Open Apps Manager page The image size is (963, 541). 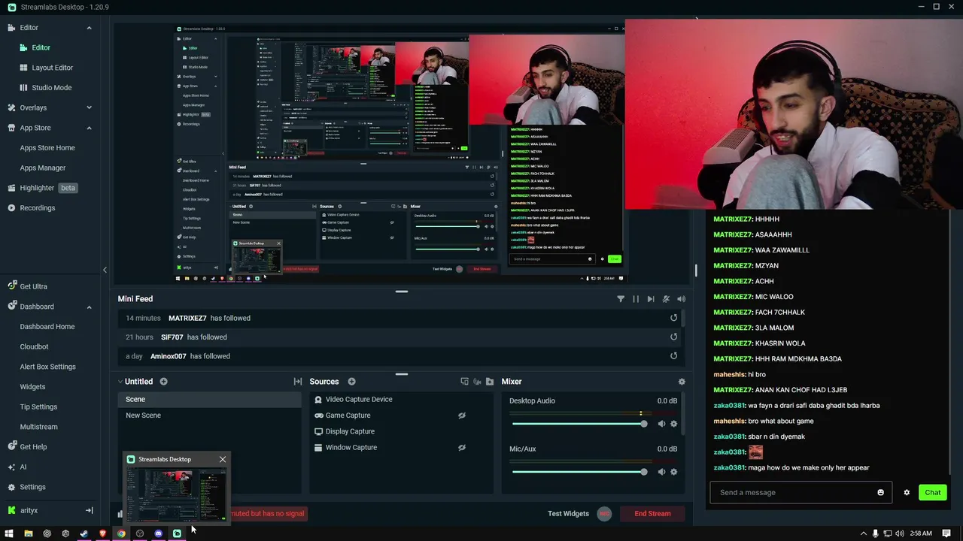coord(43,168)
